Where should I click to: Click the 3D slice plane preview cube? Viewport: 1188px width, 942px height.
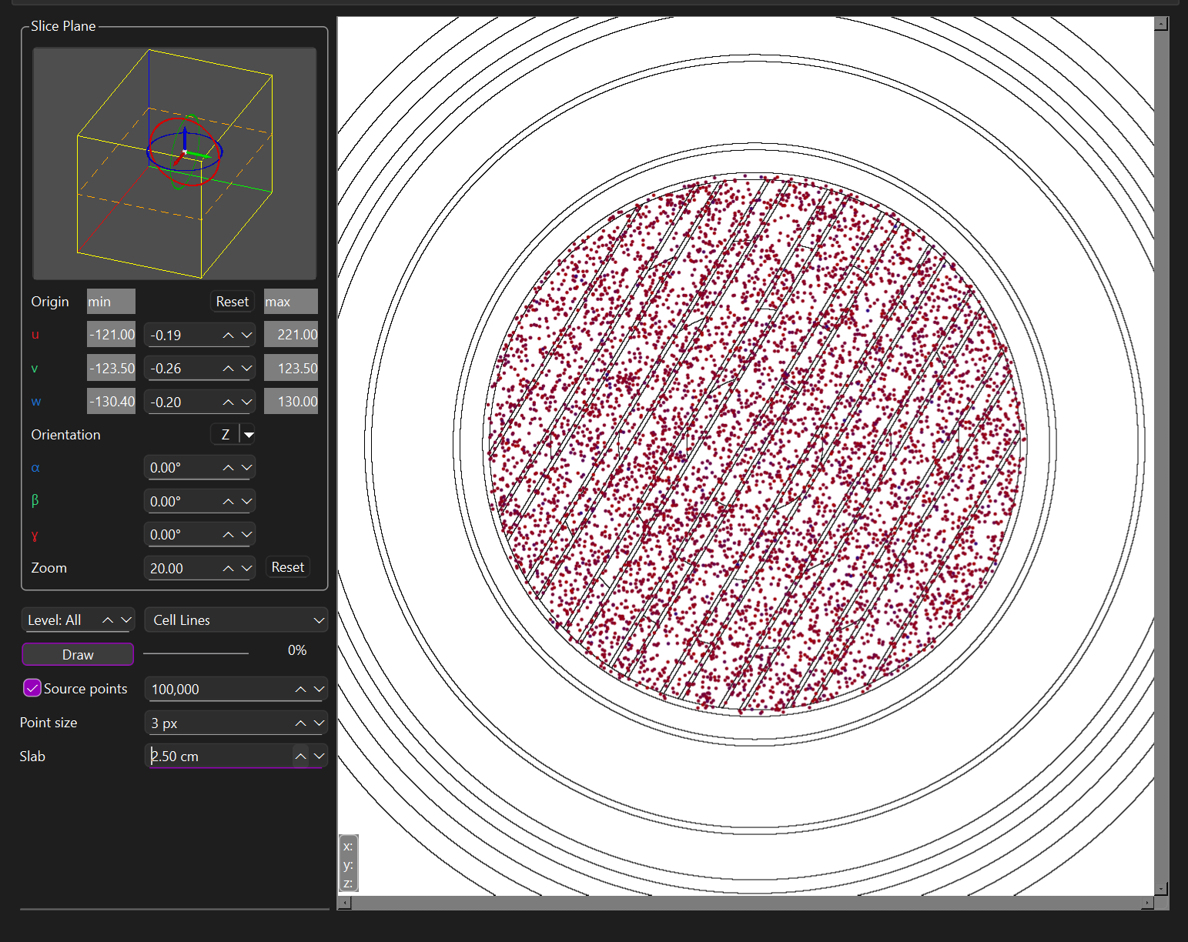pos(175,164)
